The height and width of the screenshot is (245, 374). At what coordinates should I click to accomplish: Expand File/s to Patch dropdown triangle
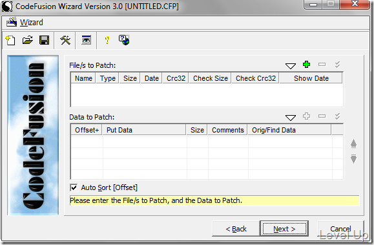point(291,66)
